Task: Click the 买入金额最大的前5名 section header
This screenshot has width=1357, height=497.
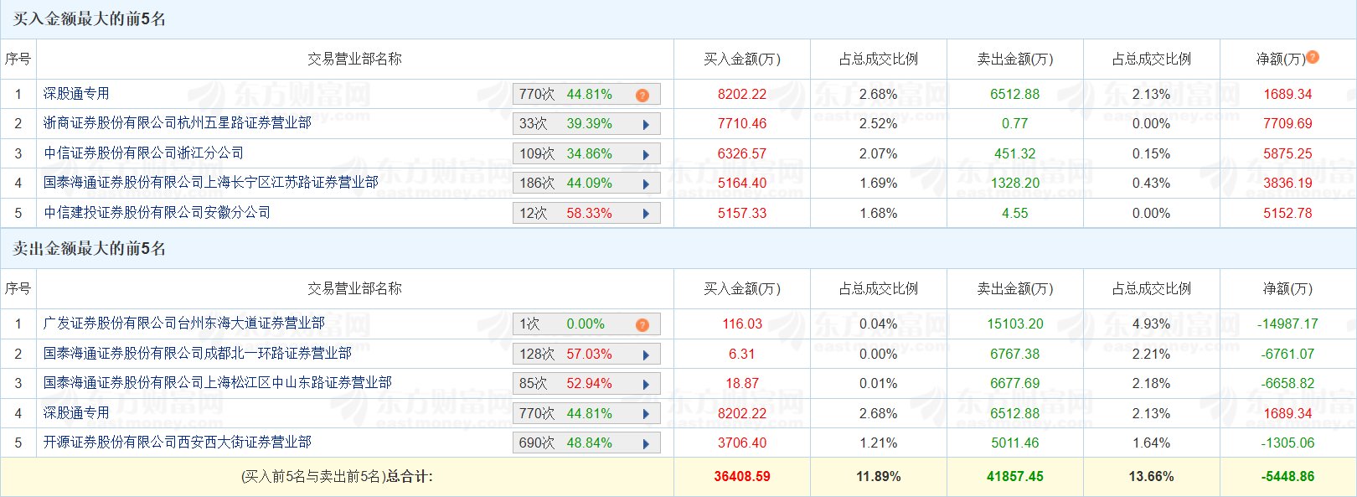Action: click(89, 19)
